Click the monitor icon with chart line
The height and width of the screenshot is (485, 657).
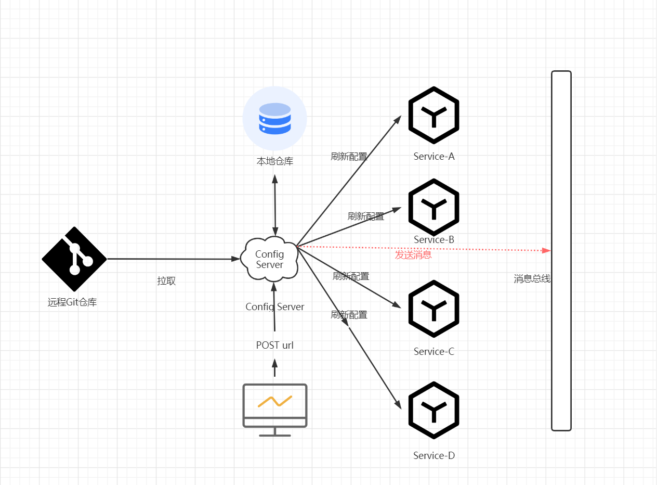[x=275, y=410]
